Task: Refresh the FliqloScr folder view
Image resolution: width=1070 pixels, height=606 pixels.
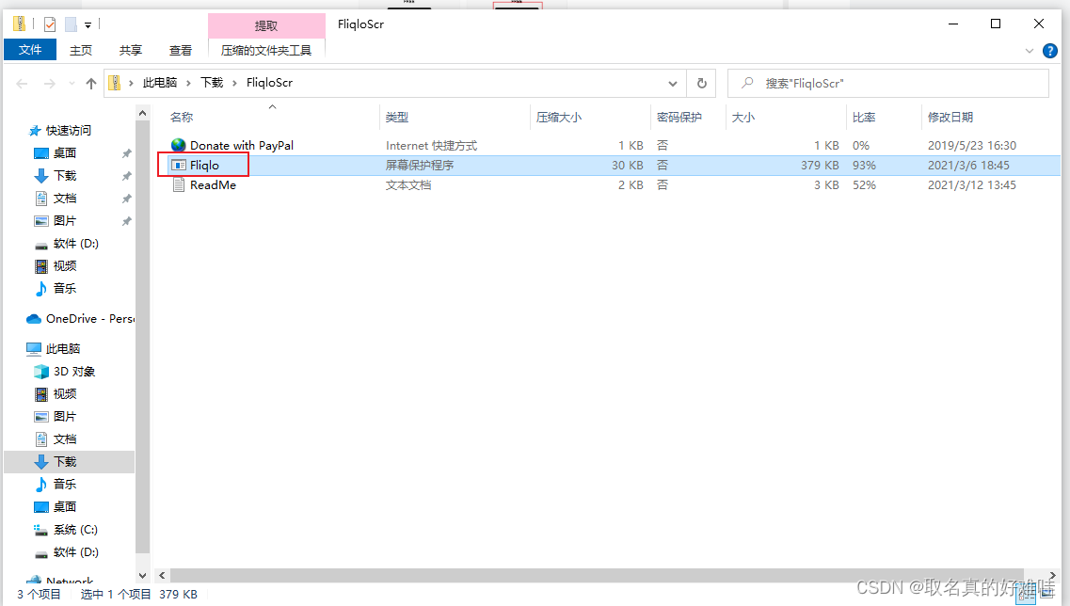Action: (701, 83)
